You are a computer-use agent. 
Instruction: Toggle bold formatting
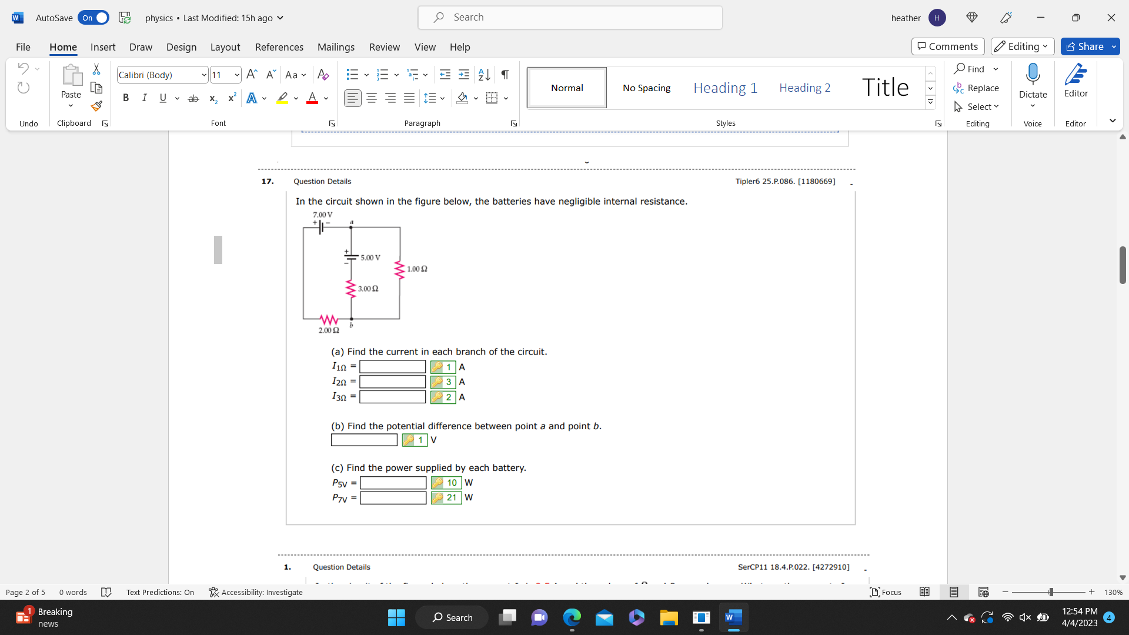pos(125,98)
